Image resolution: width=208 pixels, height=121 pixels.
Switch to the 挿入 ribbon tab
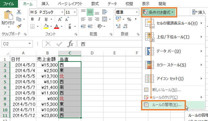click(45, 4)
